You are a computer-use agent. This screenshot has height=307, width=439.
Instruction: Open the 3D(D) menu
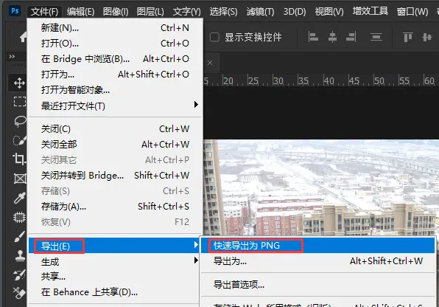point(295,12)
